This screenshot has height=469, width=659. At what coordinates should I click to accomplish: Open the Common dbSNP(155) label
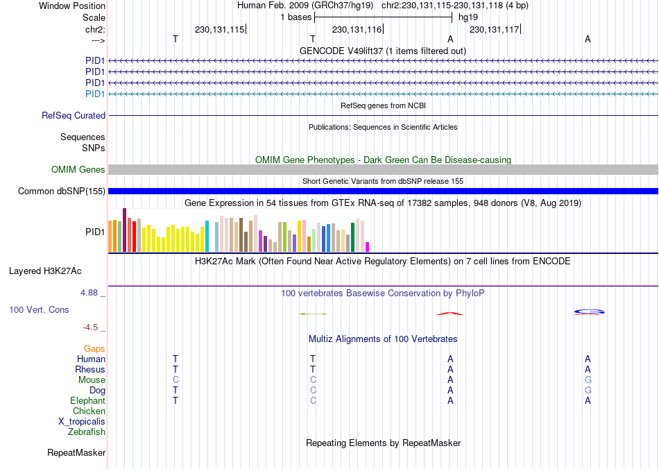[62, 191]
